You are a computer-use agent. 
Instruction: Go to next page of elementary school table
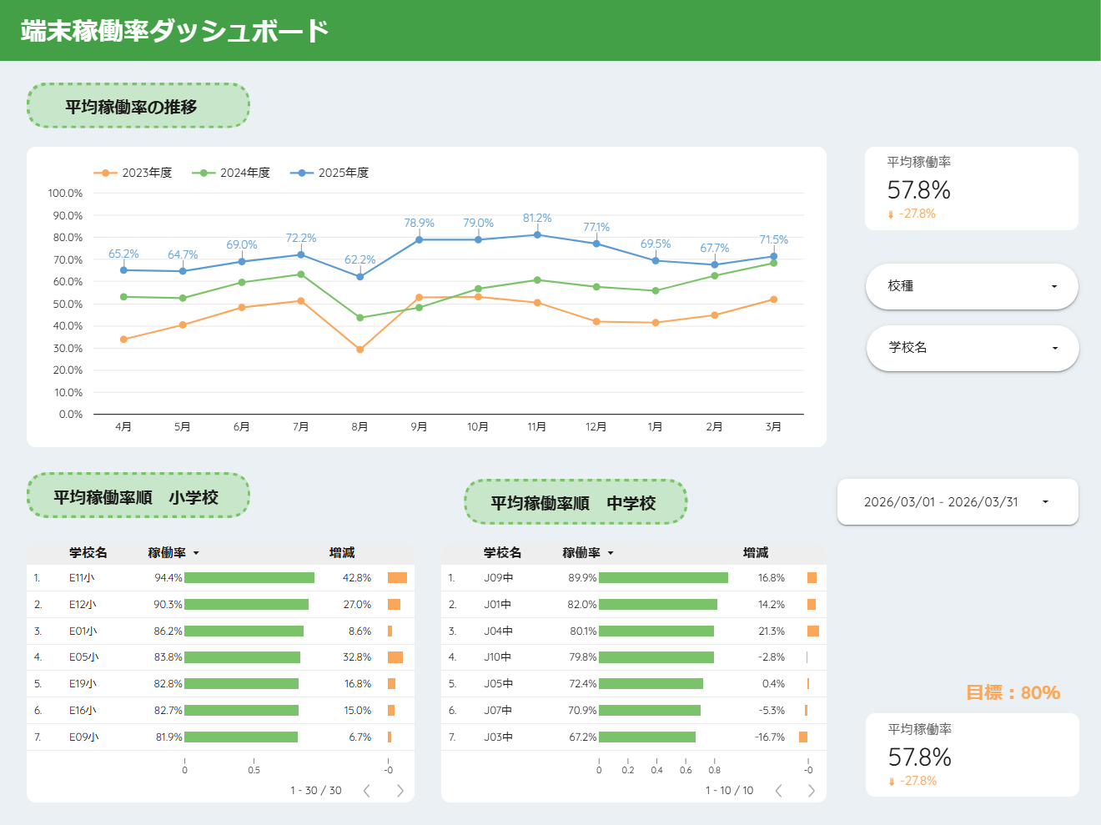click(400, 791)
